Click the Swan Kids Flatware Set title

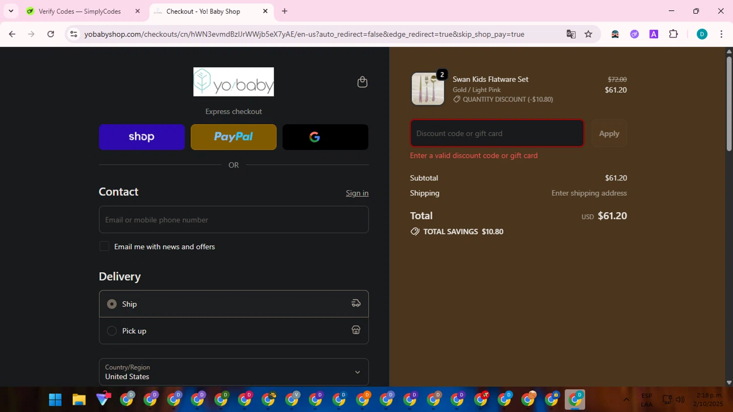(x=490, y=79)
